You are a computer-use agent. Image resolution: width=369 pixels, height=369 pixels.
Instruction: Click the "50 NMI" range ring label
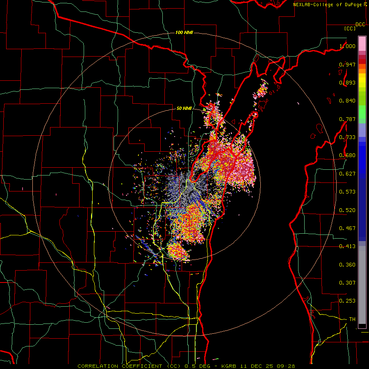pyautogui.click(x=184, y=109)
